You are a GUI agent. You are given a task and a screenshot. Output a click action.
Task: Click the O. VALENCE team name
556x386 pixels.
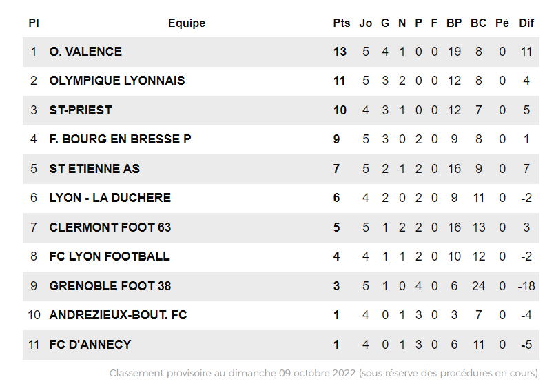pyautogui.click(x=85, y=52)
